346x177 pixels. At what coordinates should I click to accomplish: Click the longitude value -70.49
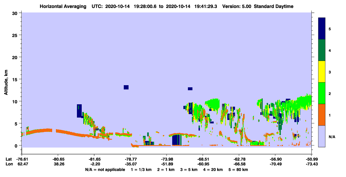coord(275,164)
